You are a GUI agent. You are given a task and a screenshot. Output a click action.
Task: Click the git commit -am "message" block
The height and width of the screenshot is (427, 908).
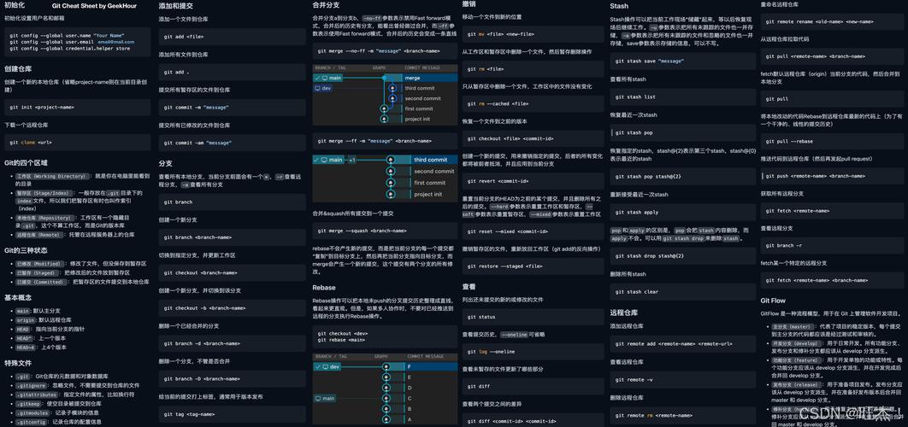coord(232,143)
